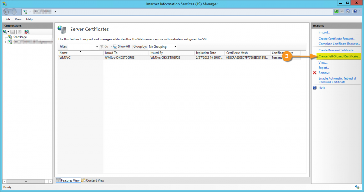Click Import... action link
The width and height of the screenshot is (364, 192).
[x=324, y=32]
